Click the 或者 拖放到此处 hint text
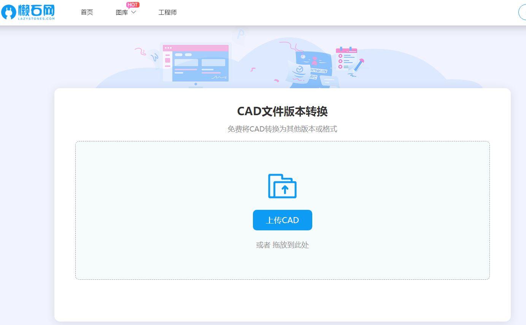This screenshot has height=325, width=526. (283, 245)
